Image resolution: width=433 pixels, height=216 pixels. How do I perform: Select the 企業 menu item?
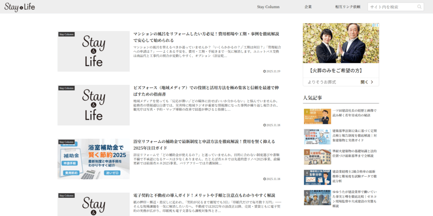[x=308, y=7]
